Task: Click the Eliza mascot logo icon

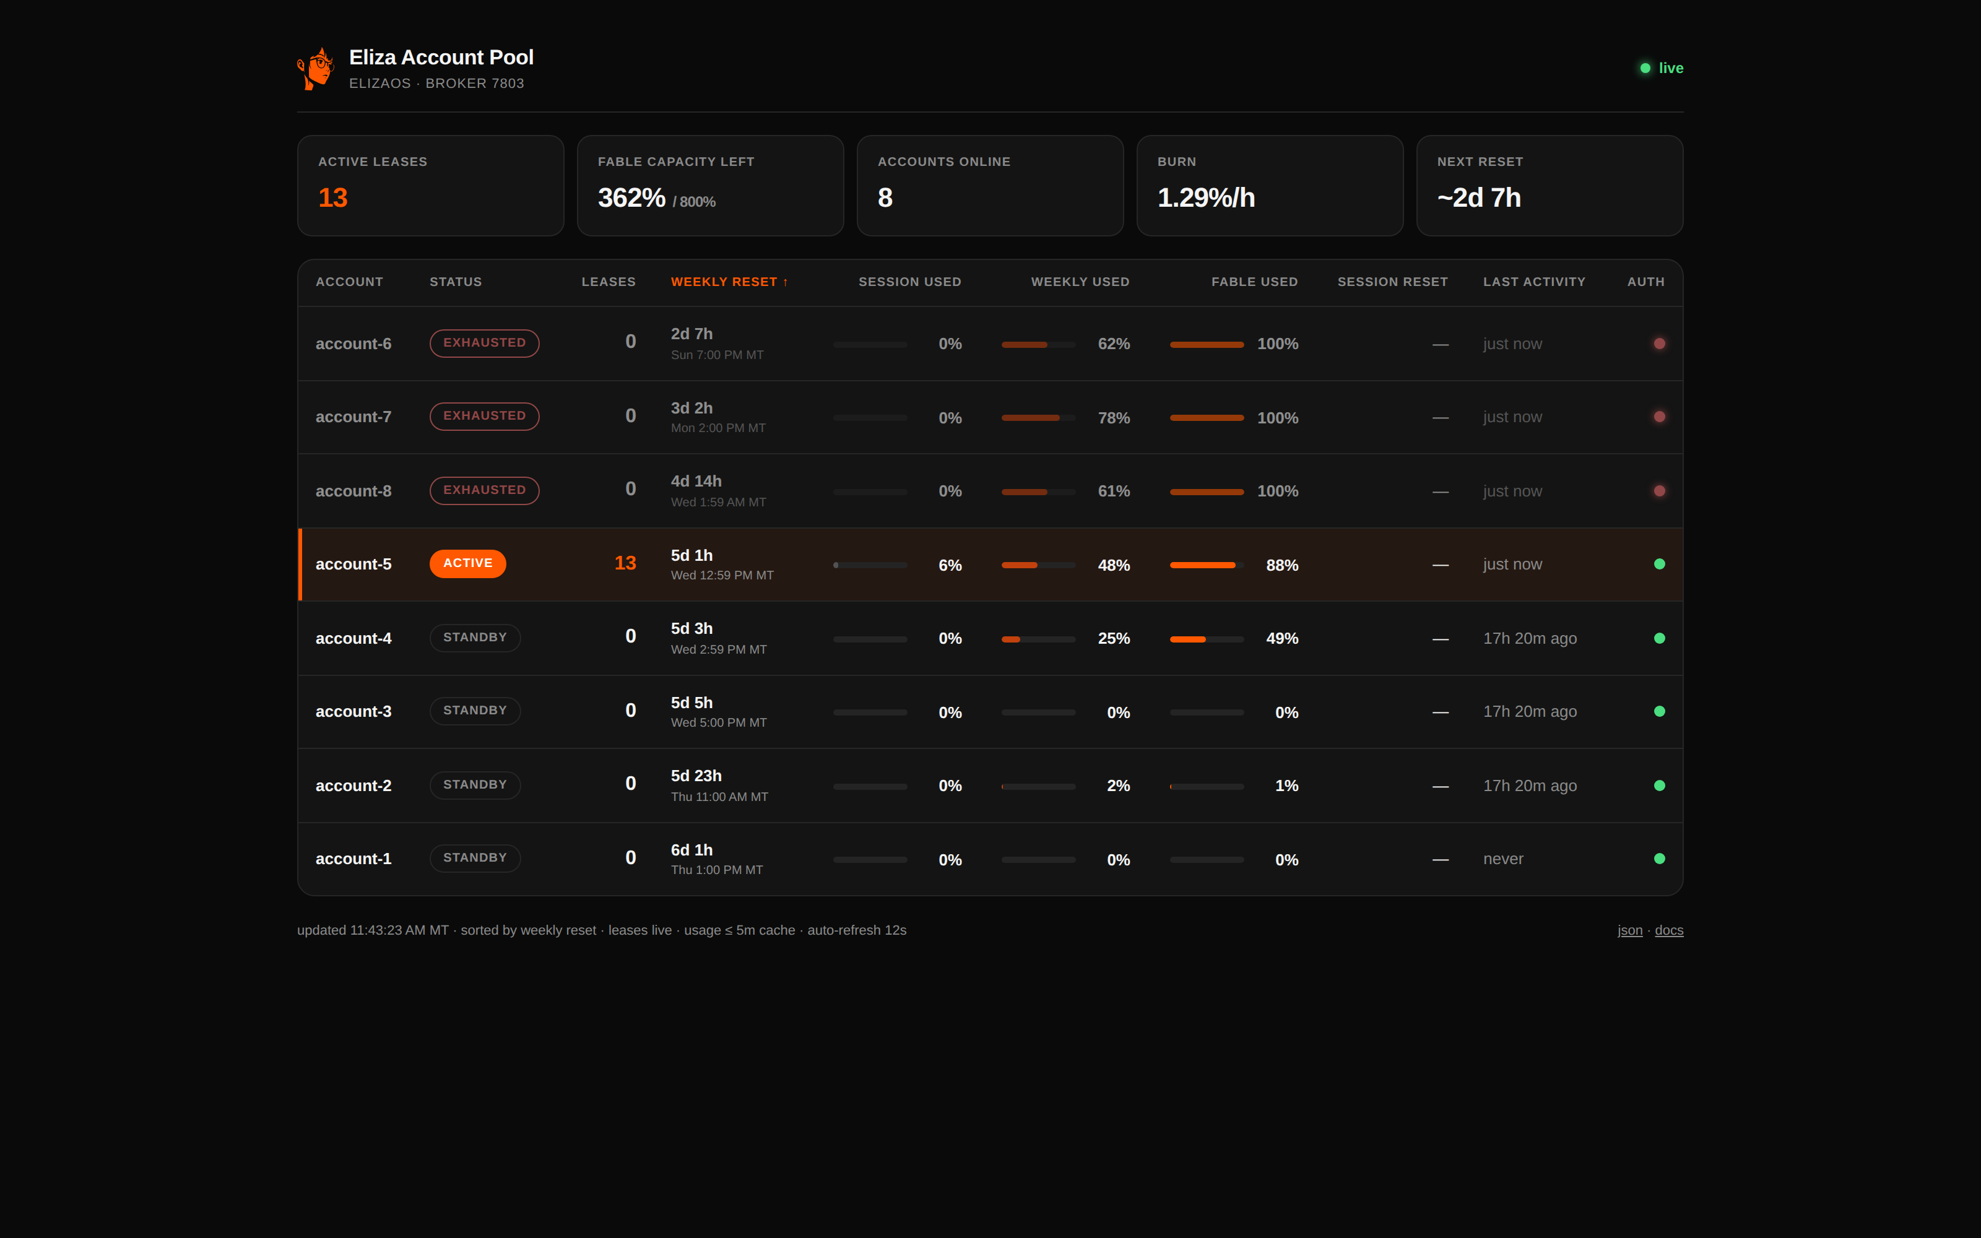Action: (x=316, y=69)
